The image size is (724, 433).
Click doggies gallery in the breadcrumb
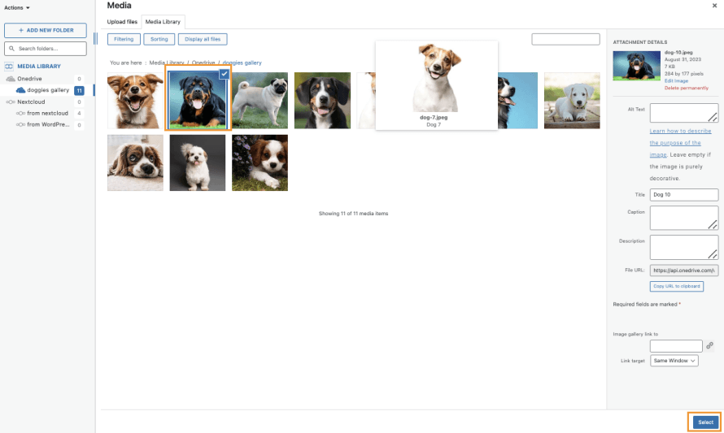coord(242,63)
